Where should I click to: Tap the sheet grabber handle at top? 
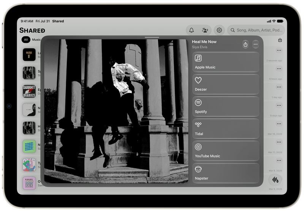[152, 37]
